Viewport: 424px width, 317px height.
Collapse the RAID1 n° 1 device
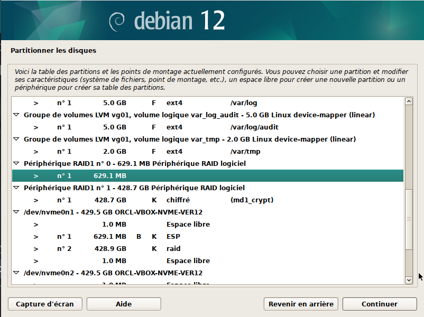(16, 188)
